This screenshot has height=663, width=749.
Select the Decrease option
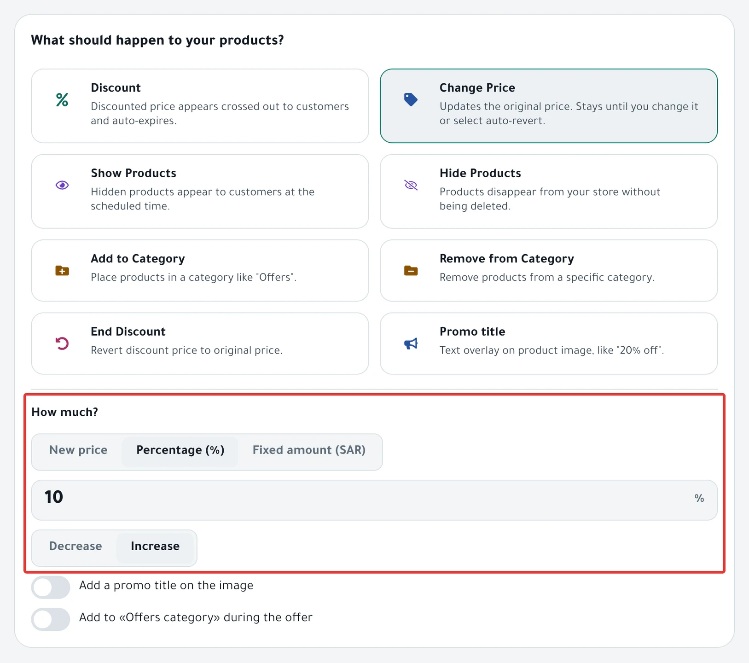[75, 546]
